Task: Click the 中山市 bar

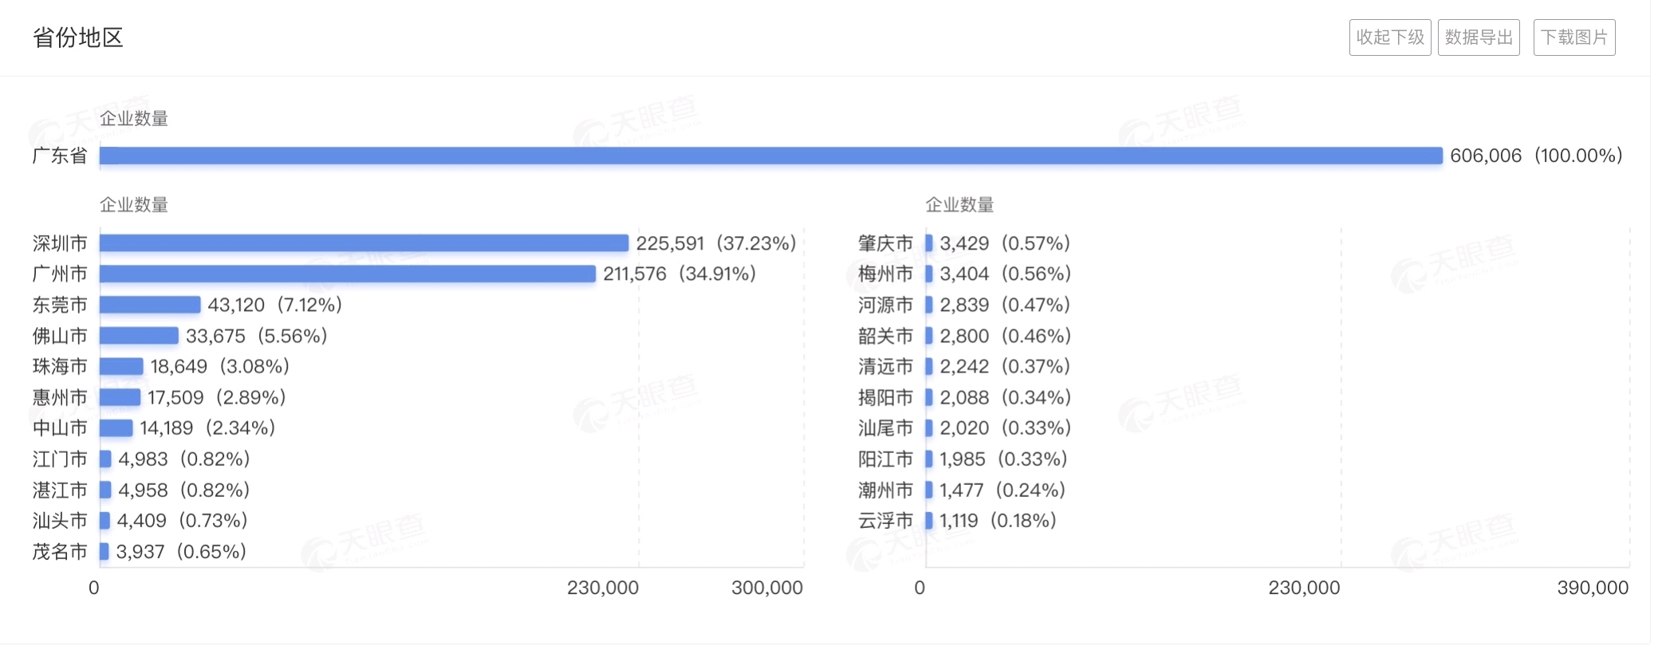Action: (x=116, y=428)
